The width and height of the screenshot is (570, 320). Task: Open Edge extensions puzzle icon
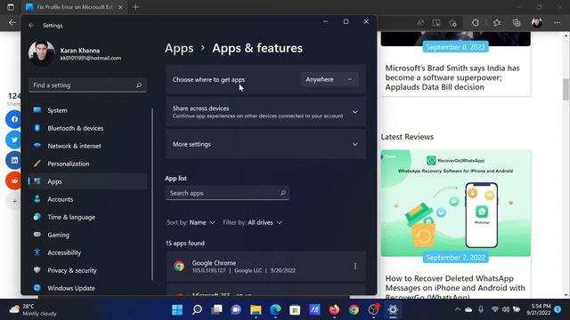tap(476, 23)
